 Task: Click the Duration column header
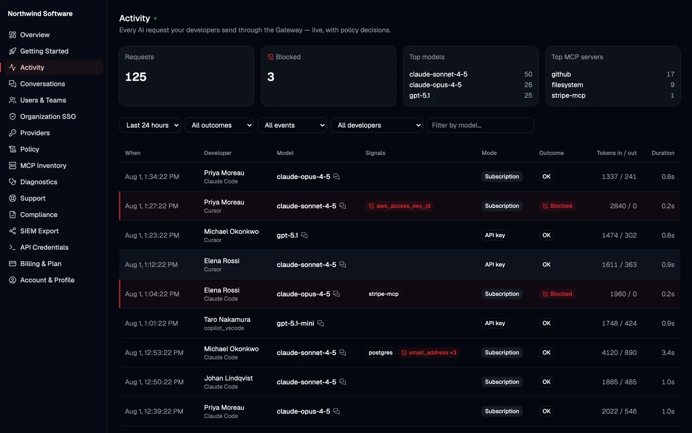point(663,153)
